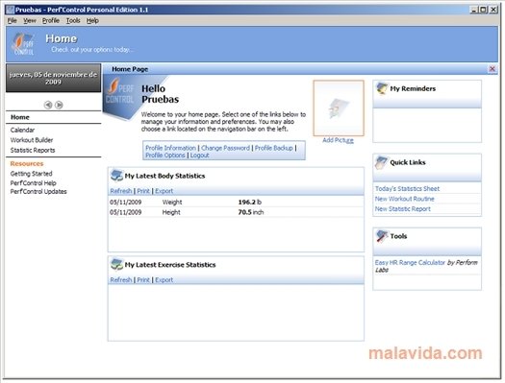Click the Change Password link
This screenshot has width=505, height=383.
225,148
